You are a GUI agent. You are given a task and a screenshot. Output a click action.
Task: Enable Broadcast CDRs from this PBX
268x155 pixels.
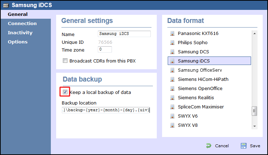click(x=65, y=61)
